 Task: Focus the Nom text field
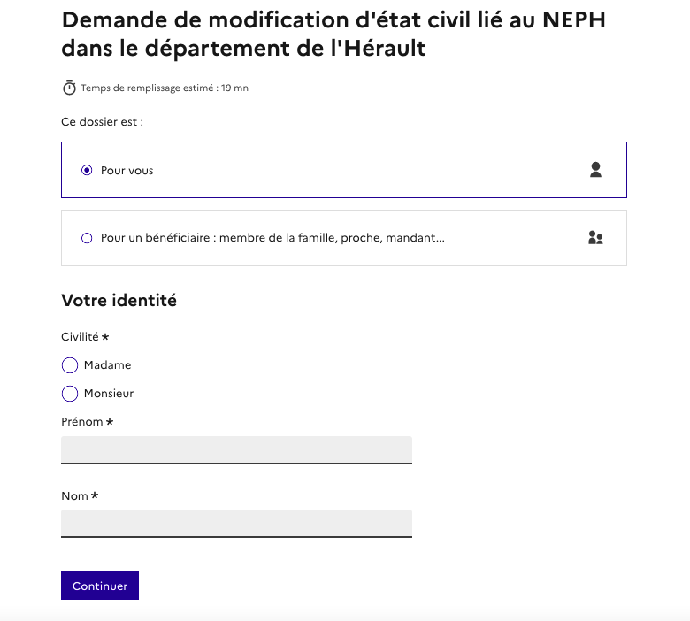click(236, 523)
